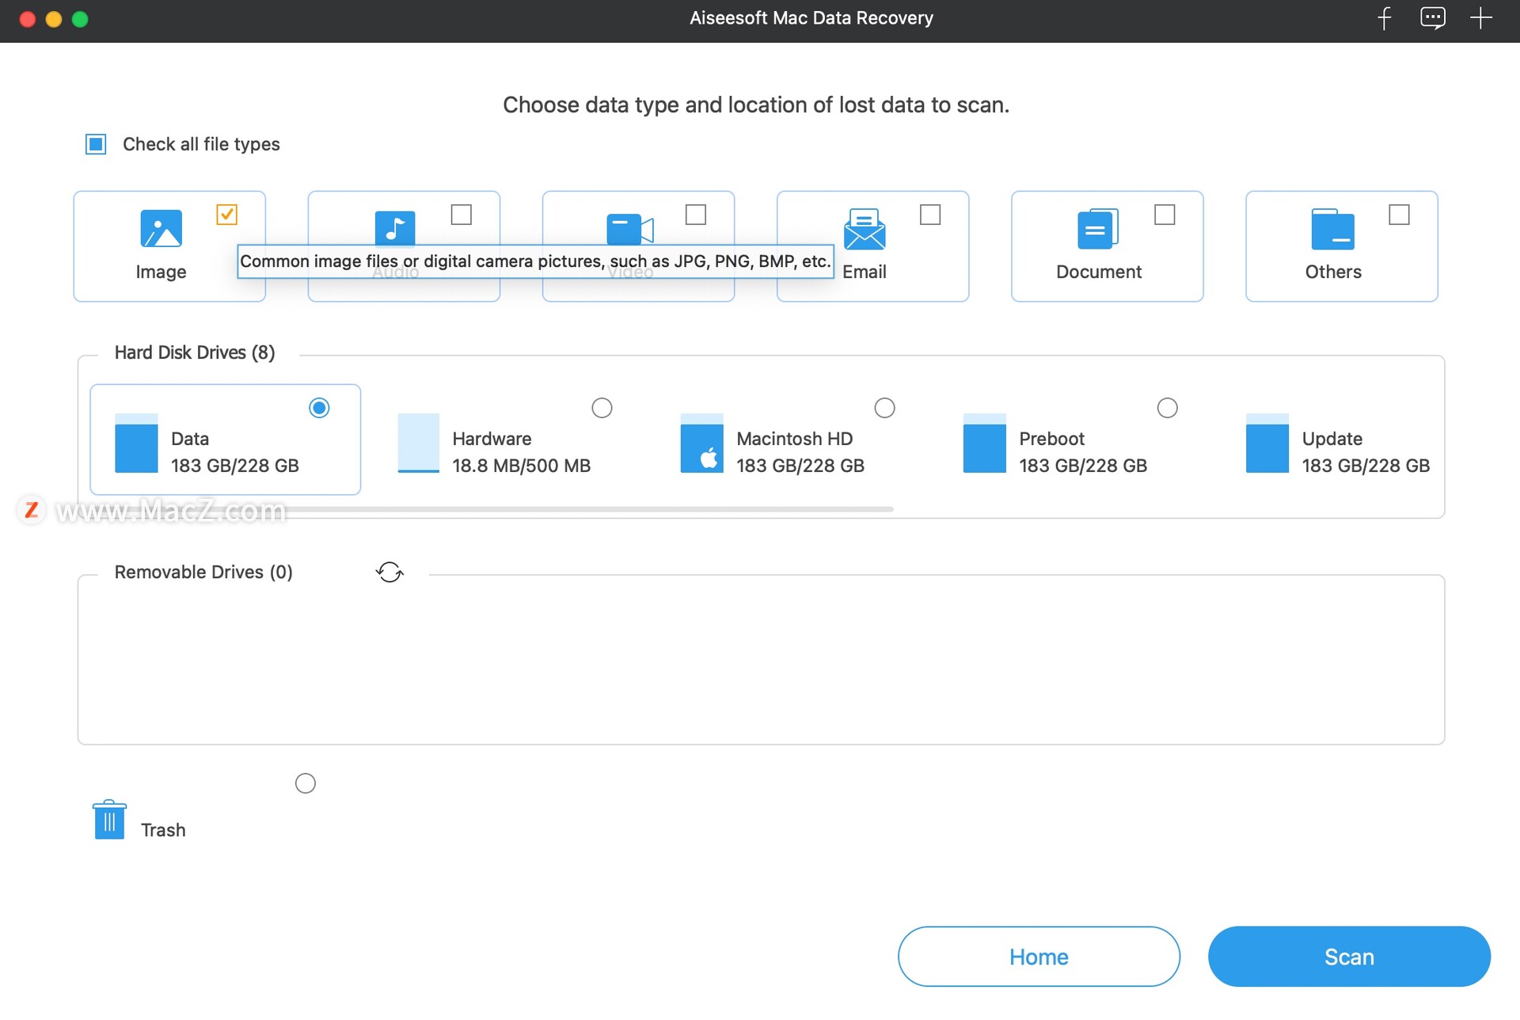Click the Hardware 18.8 MB/500 MB size text
The image size is (1520, 1020).
(522, 466)
